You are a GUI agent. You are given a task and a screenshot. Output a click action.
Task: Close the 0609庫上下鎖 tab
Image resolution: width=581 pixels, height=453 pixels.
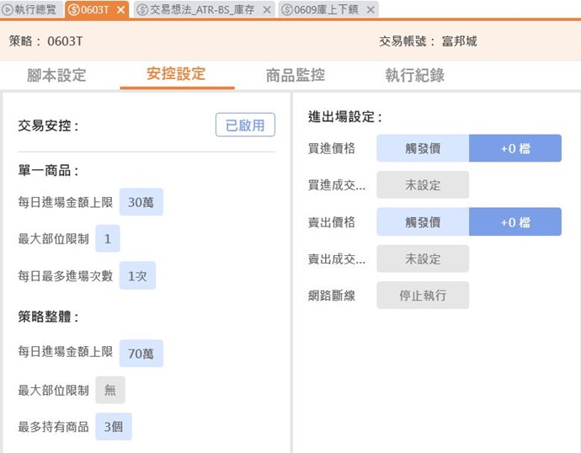pyautogui.click(x=370, y=9)
